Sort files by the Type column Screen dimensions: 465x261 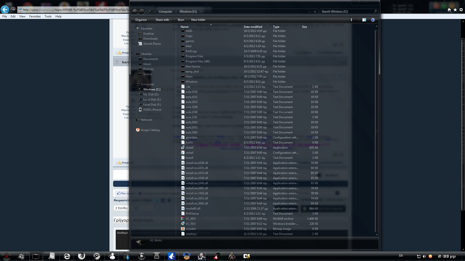tap(276, 27)
